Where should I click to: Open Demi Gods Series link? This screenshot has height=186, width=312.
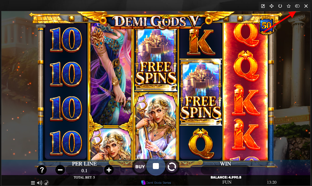[156, 183]
